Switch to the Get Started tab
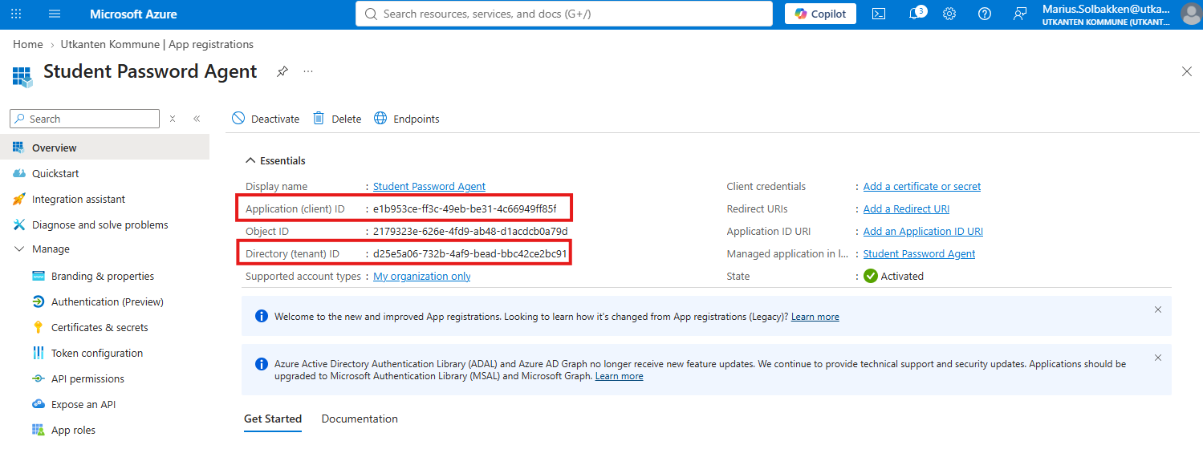Viewport: 1203px width, 449px height. click(273, 419)
